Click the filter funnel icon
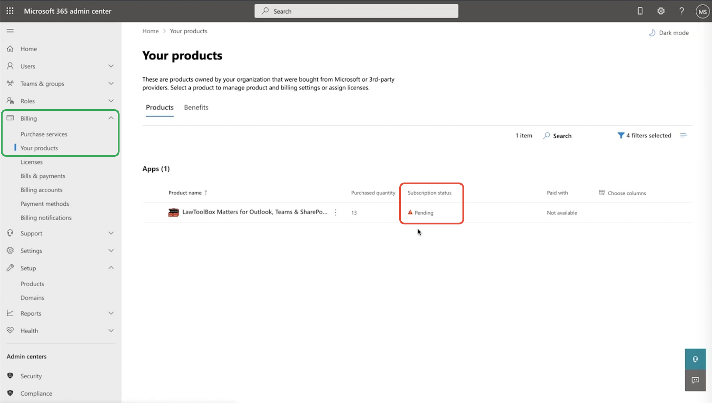The height and width of the screenshot is (403, 712). pos(620,135)
